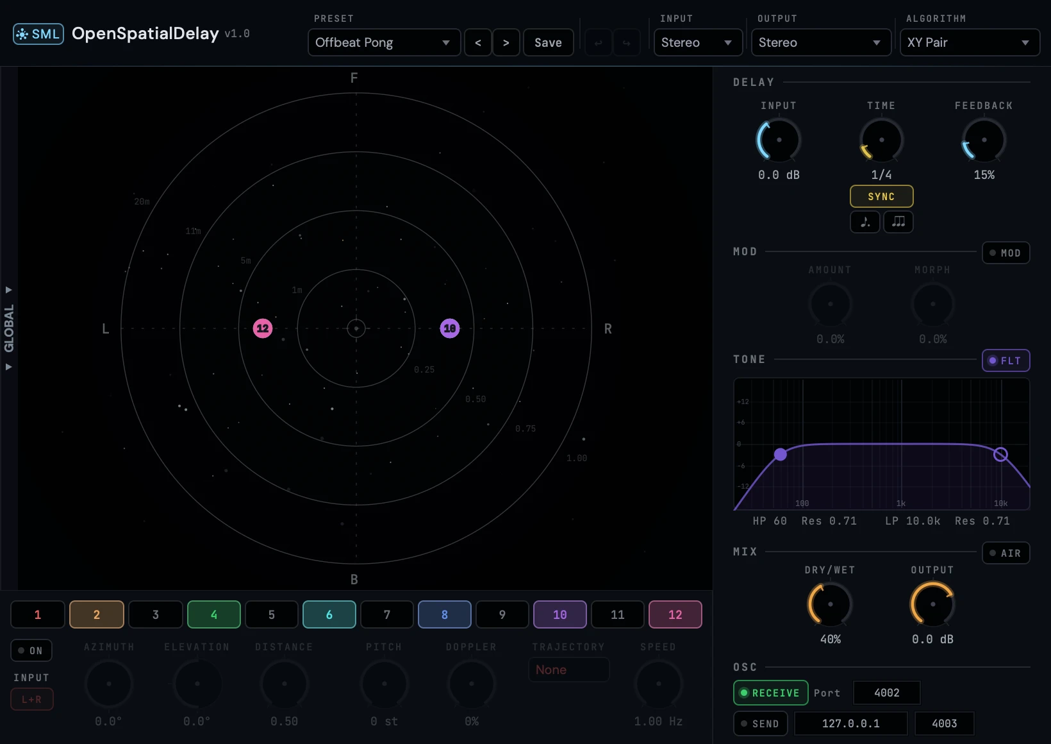Image resolution: width=1051 pixels, height=744 pixels.
Task: Select pink source node 12 in spatial view
Action: [x=263, y=328]
